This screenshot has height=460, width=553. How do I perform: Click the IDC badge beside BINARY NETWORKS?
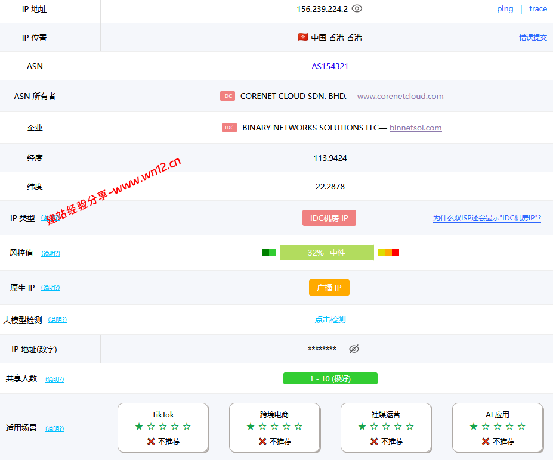click(x=229, y=128)
